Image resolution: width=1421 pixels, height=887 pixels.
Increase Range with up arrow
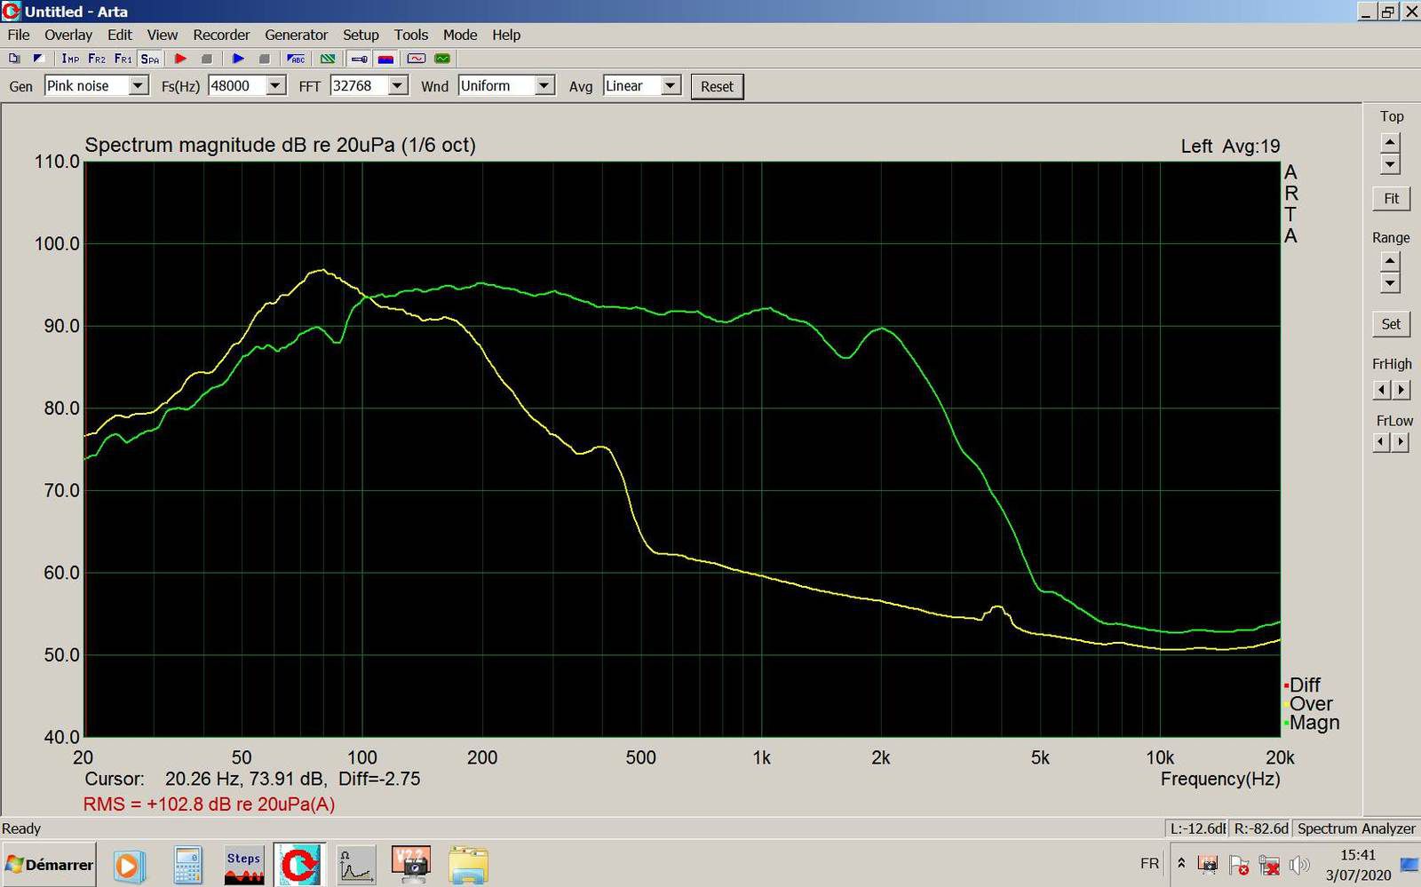click(1391, 261)
